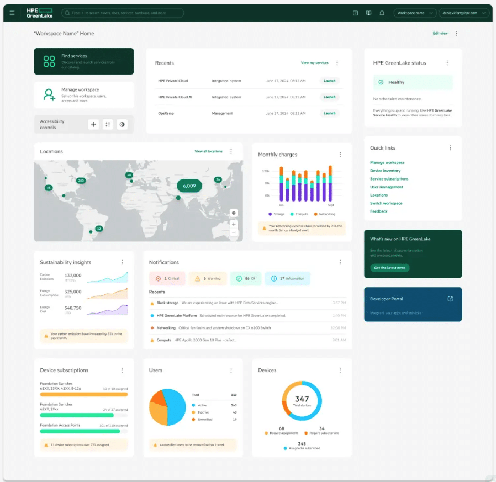
Task: Launch HPE Private Cloud
Action: 329,81
